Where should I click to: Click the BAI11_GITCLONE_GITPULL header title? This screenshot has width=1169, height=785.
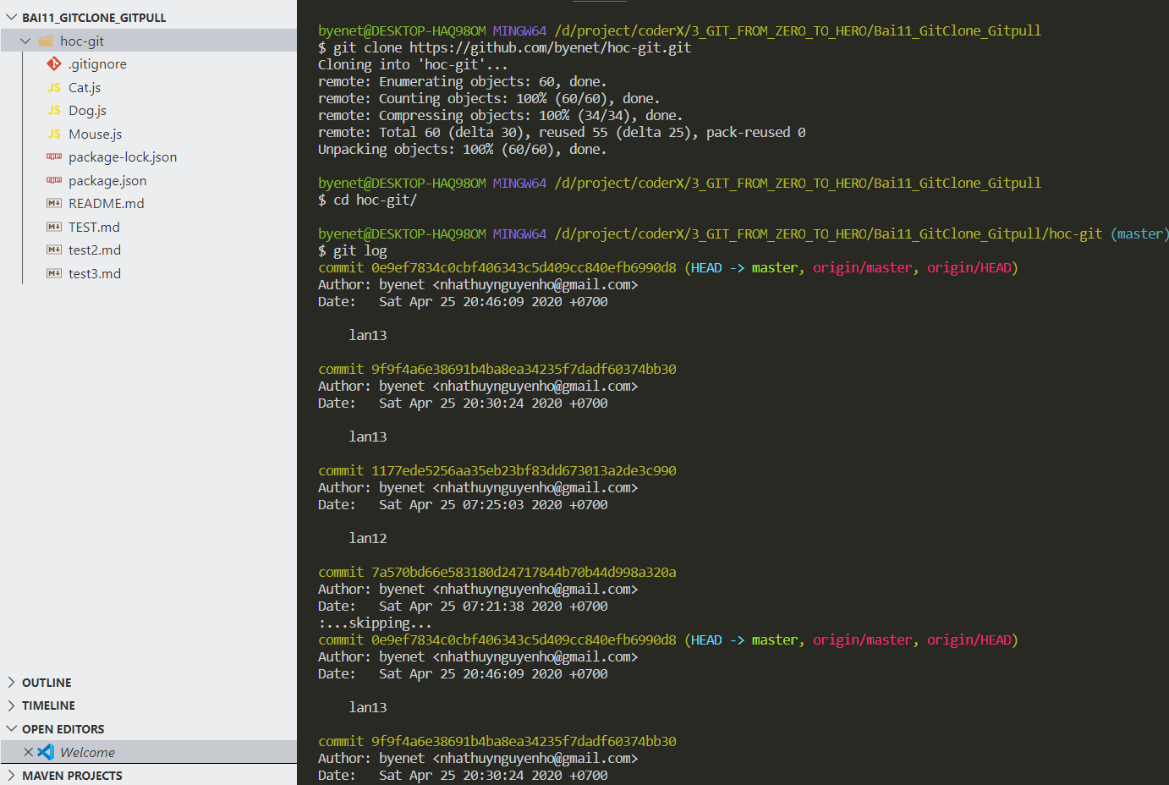coord(94,18)
